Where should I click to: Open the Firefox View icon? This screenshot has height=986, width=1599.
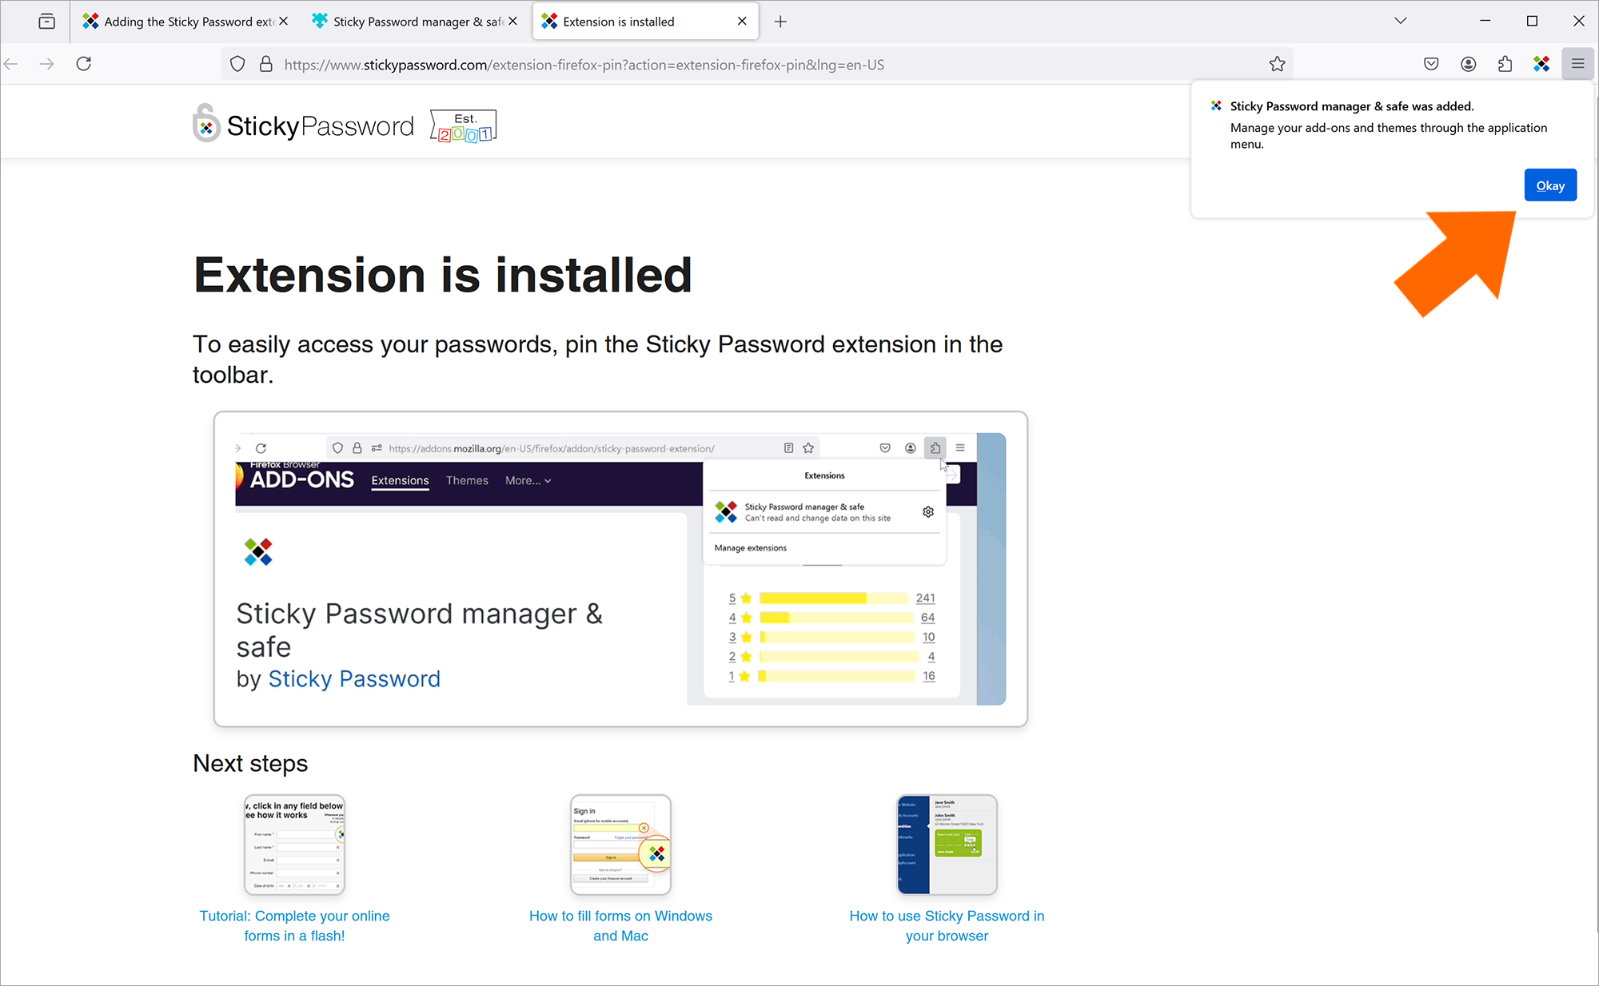point(47,22)
